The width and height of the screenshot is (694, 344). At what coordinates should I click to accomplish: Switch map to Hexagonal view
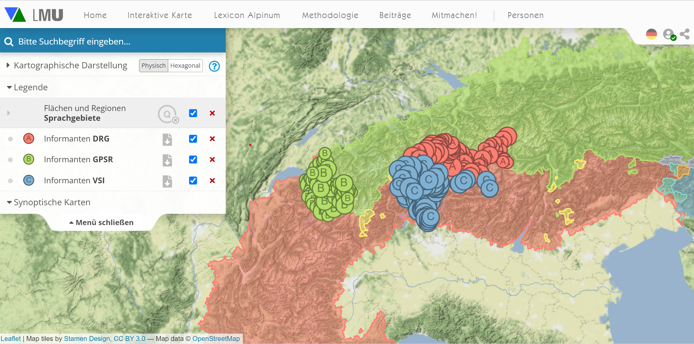point(185,66)
